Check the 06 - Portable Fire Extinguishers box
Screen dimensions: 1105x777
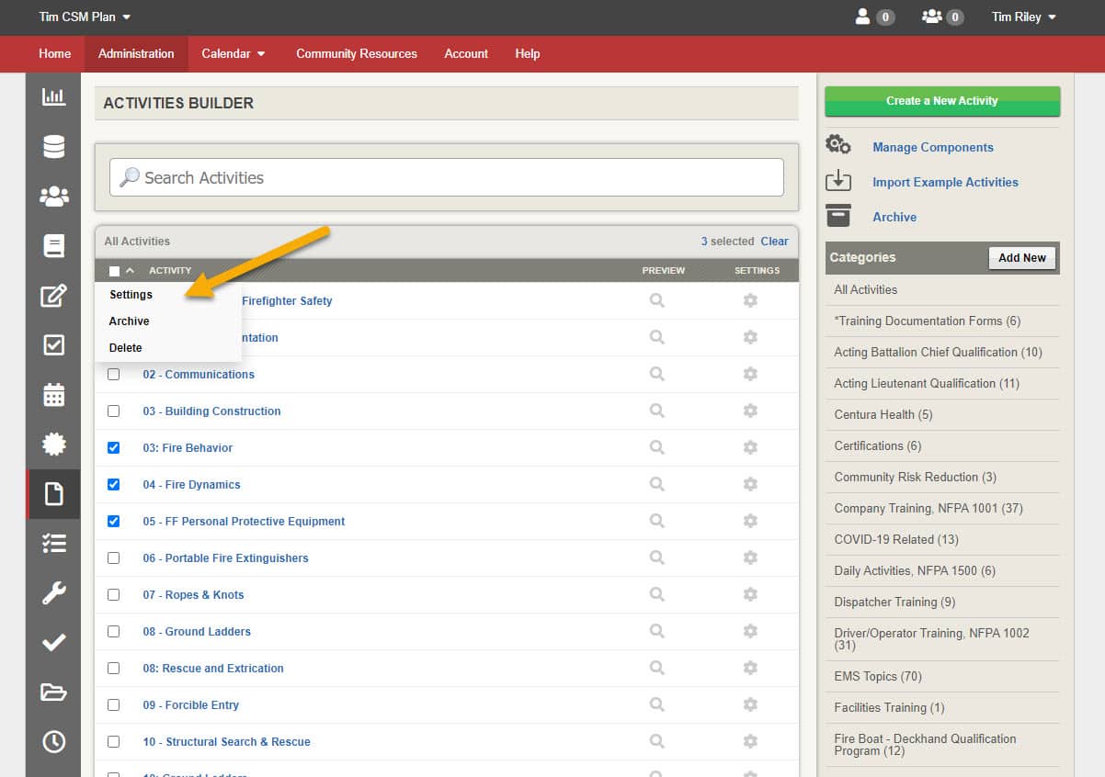113,557
